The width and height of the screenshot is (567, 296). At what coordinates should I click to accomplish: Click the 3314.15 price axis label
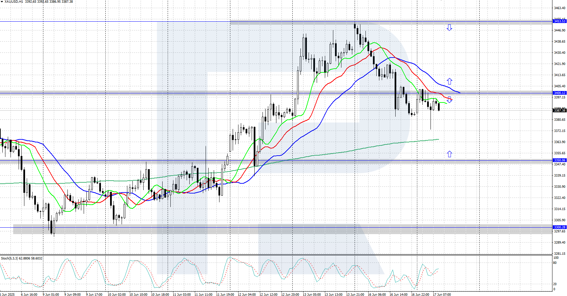(560, 209)
